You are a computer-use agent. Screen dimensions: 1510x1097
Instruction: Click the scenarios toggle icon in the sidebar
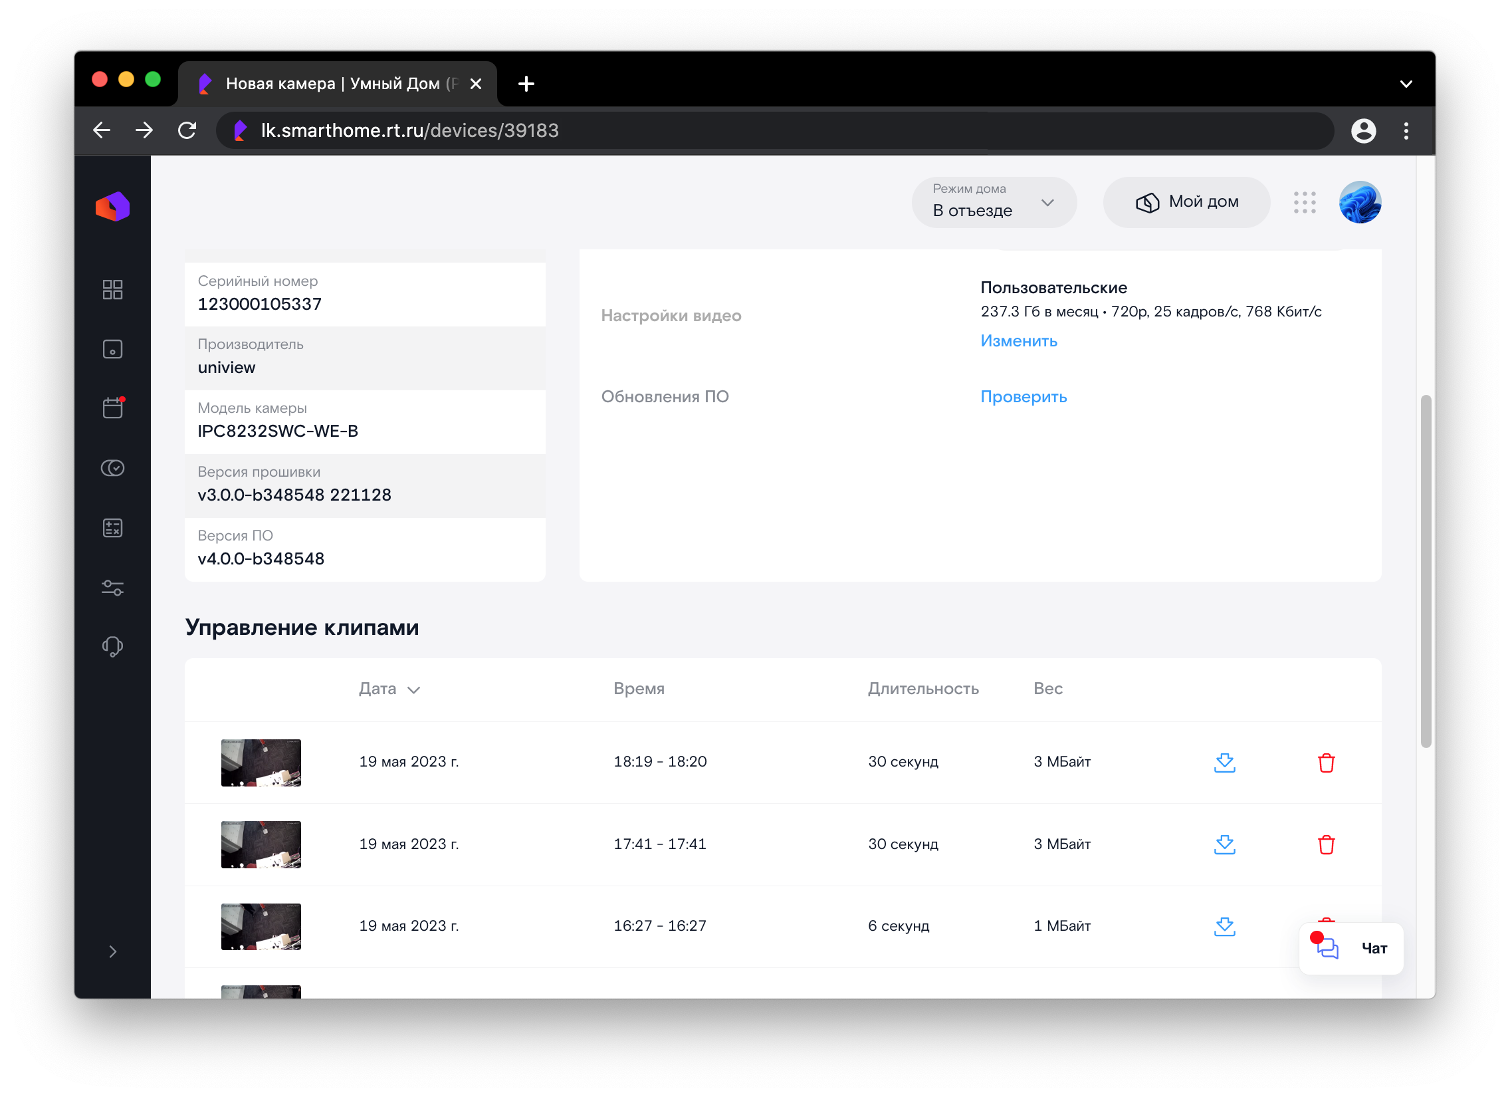[112, 468]
